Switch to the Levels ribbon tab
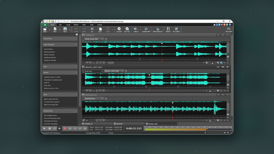Image resolution: width=274 pixels, height=154 pixels. tap(68, 25)
